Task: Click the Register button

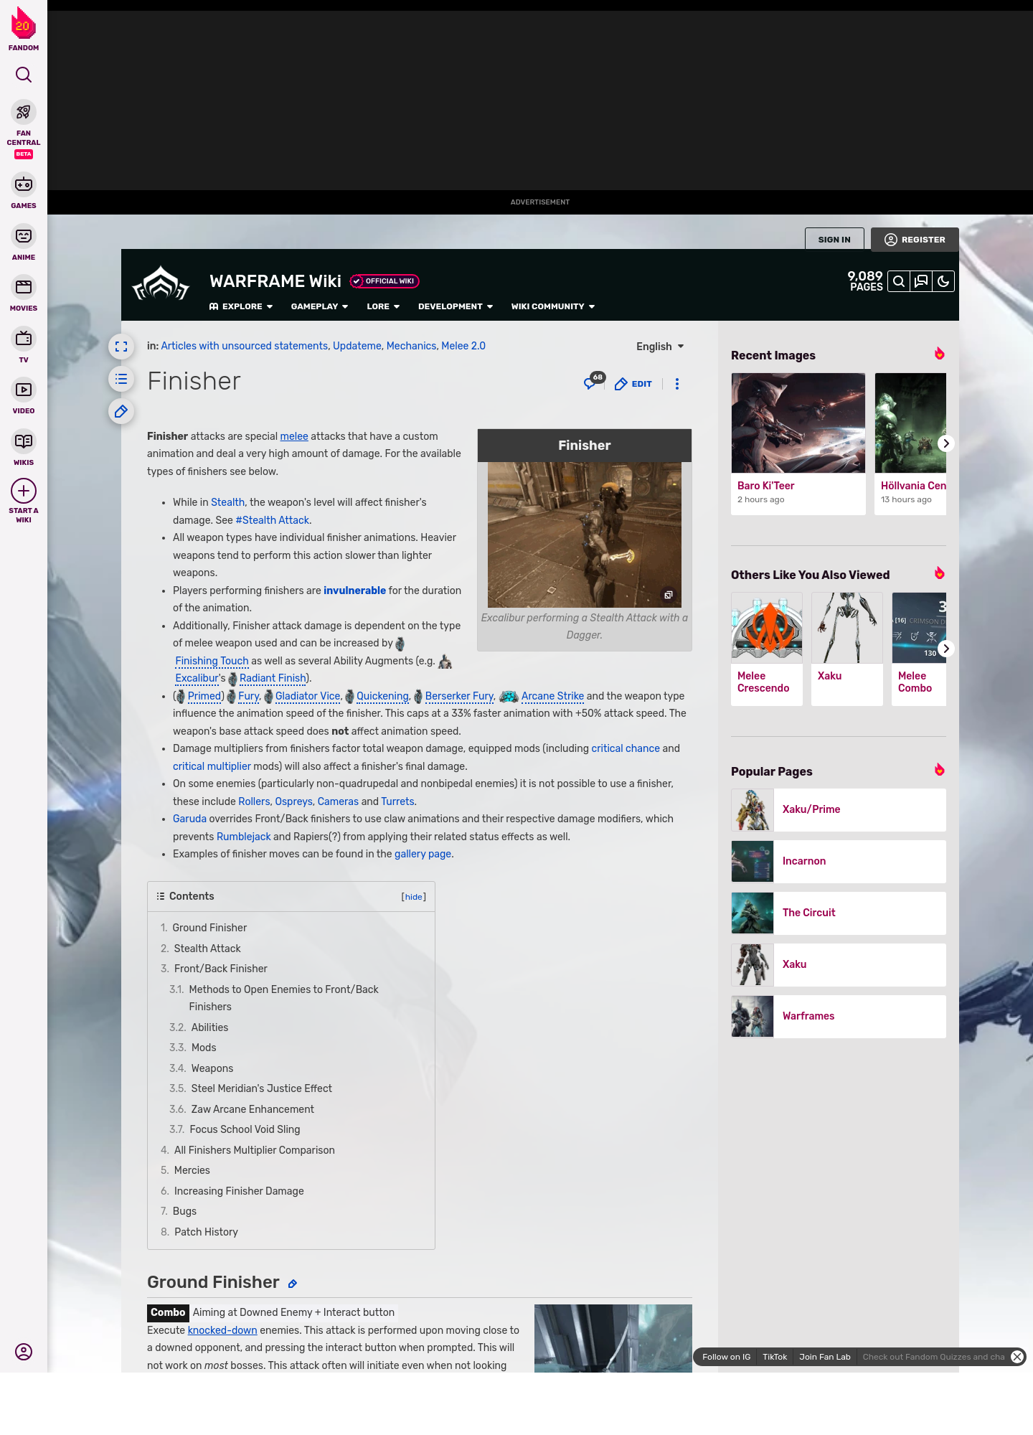Action: [x=915, y=240]
